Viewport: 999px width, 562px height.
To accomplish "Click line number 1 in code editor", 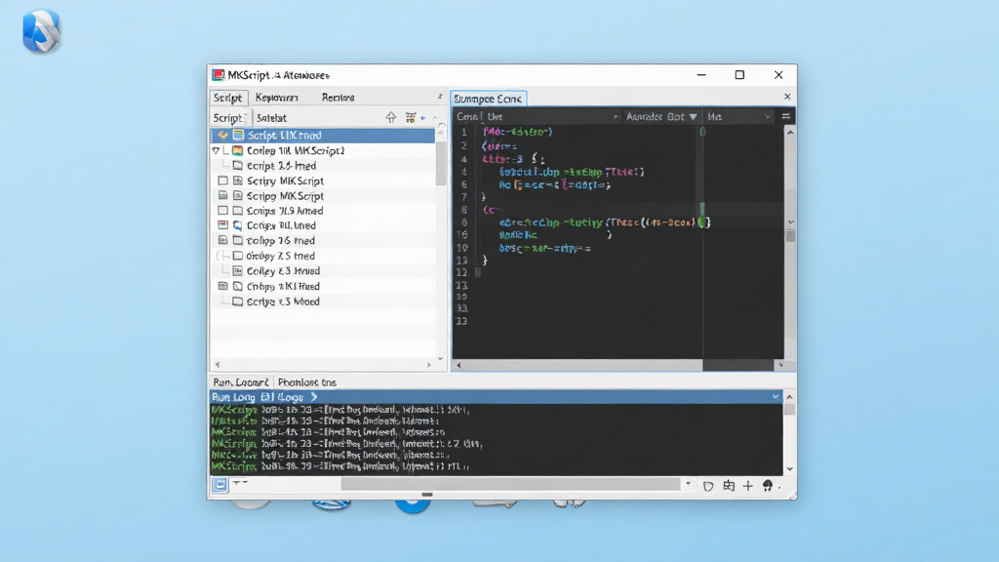I will pos(464,132).
